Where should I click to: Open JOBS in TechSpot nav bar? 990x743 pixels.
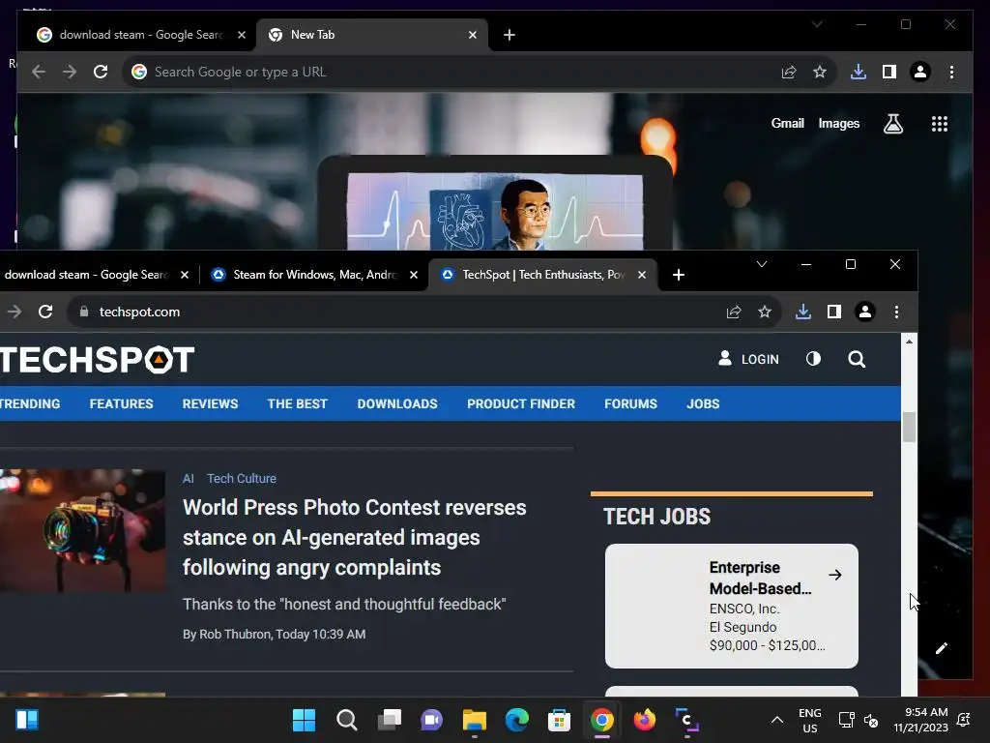703,403
